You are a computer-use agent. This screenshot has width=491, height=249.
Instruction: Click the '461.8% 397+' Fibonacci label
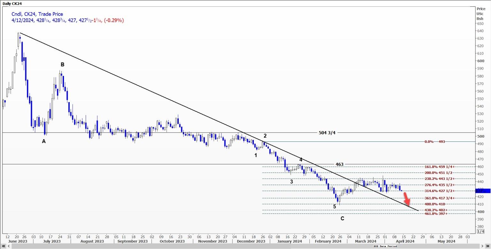coord(436,213)
